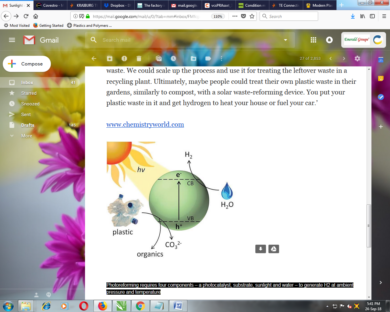Toggle the Firefox sidebar view
This screenshot has width=390, height=312.
(x=372, y=16)
